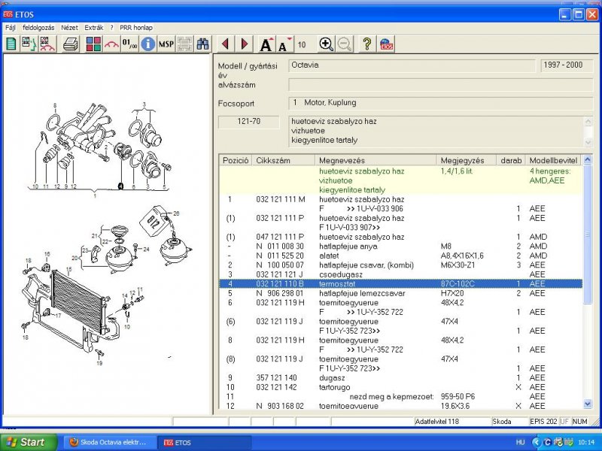This screenshot has width=602, height=451.
Task: Click the 1997 - 2000 year field
Action: click(567, 65)
